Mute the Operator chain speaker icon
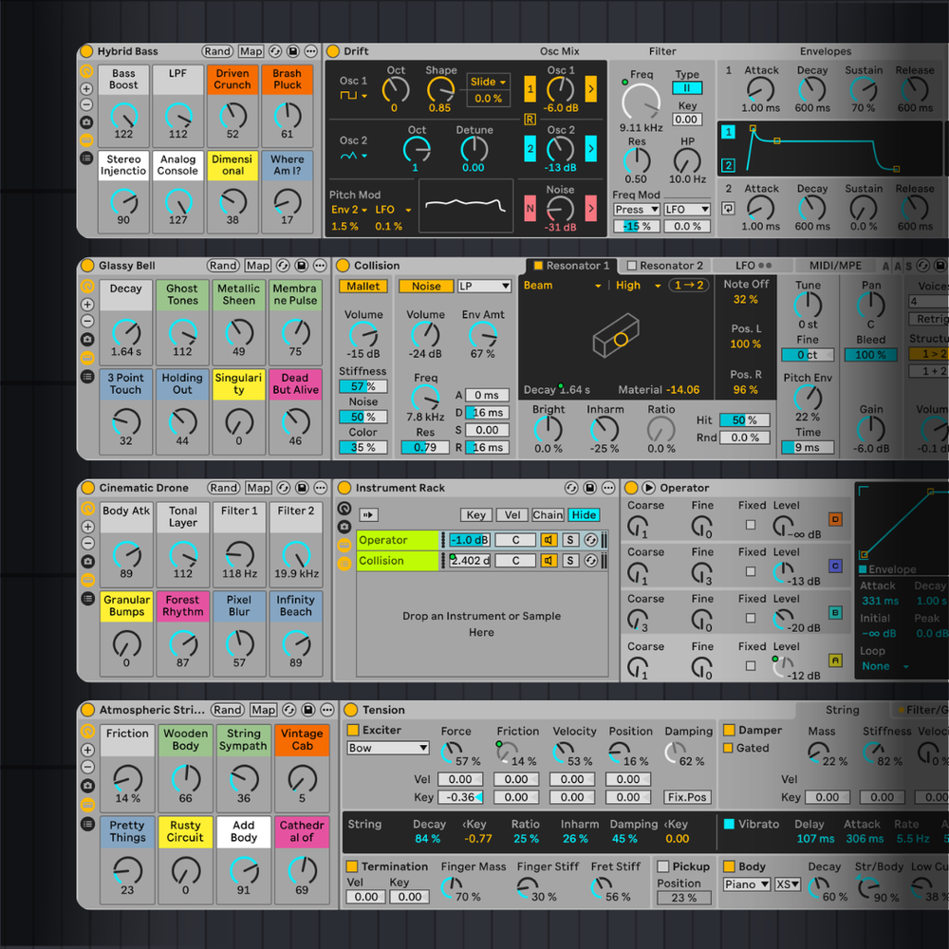The width and height of the screenshot is (949, 949). 549,540
